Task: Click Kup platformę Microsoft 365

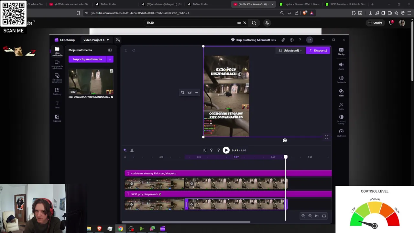Action: point(253,40)
